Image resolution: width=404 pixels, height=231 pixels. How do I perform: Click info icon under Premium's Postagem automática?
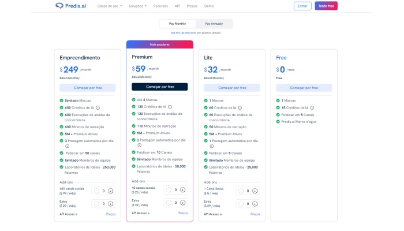[134, 146]
